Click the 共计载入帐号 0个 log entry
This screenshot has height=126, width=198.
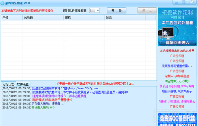click(x=28, y=107)
